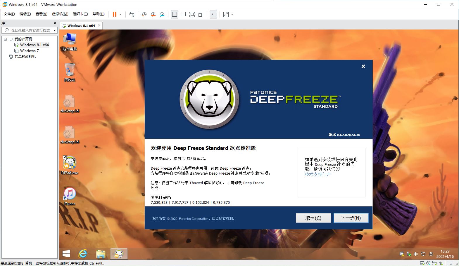Close the Deep Freeze installer dialog
Viewport: 459px width, 266px height.
click(363, 66)
